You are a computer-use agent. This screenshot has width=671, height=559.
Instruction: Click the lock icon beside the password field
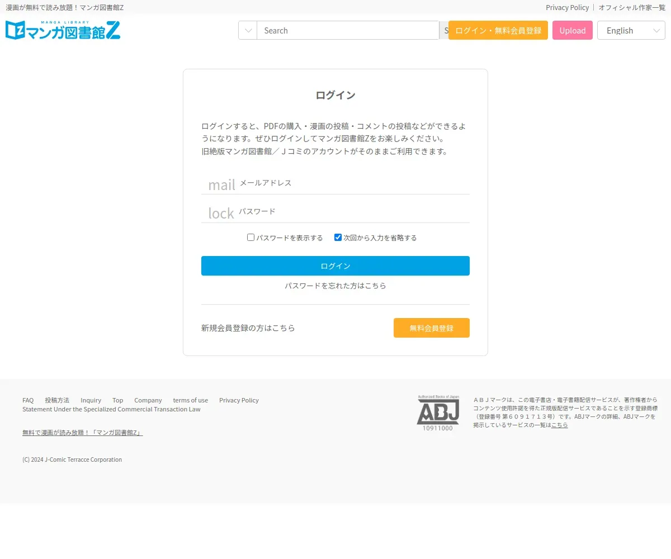point(221,213)
